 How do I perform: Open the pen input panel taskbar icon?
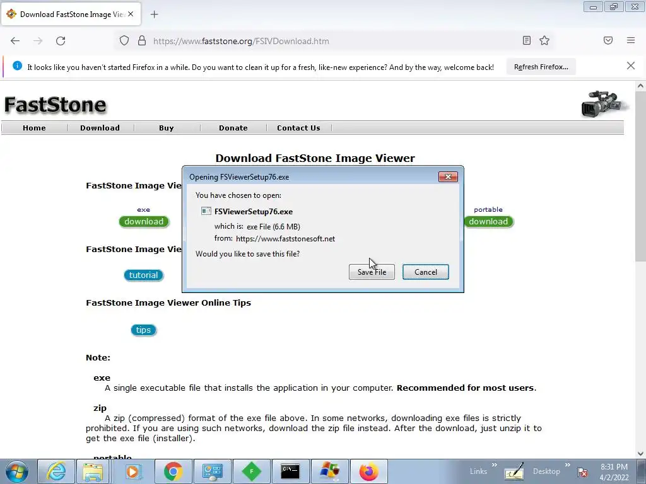514,471
